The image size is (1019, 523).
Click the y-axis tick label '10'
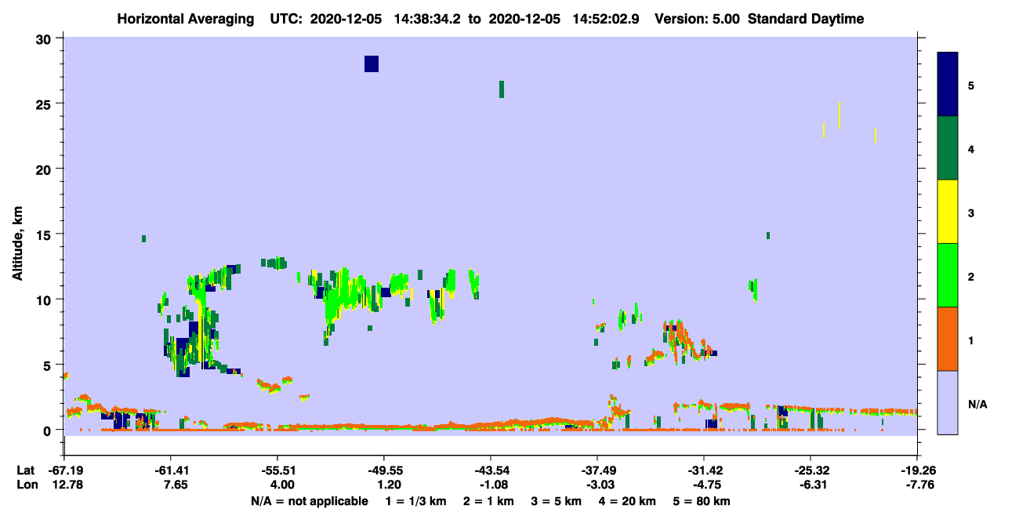coord(45,300)
